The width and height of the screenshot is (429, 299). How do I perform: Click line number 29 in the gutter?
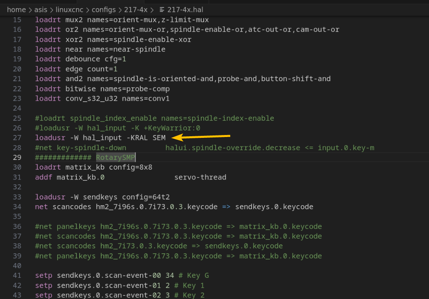(17, 157)
